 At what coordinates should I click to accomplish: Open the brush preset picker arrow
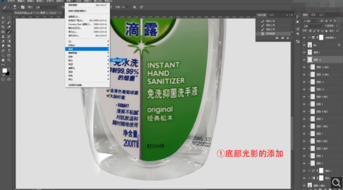point(18,7)
